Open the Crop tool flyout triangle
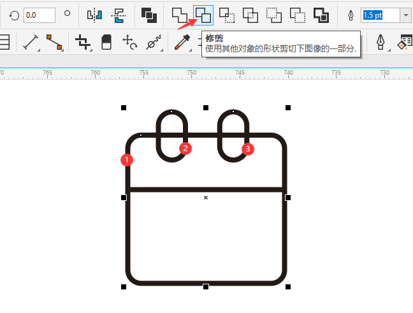413x313 pixels. (x=91, y=50)
